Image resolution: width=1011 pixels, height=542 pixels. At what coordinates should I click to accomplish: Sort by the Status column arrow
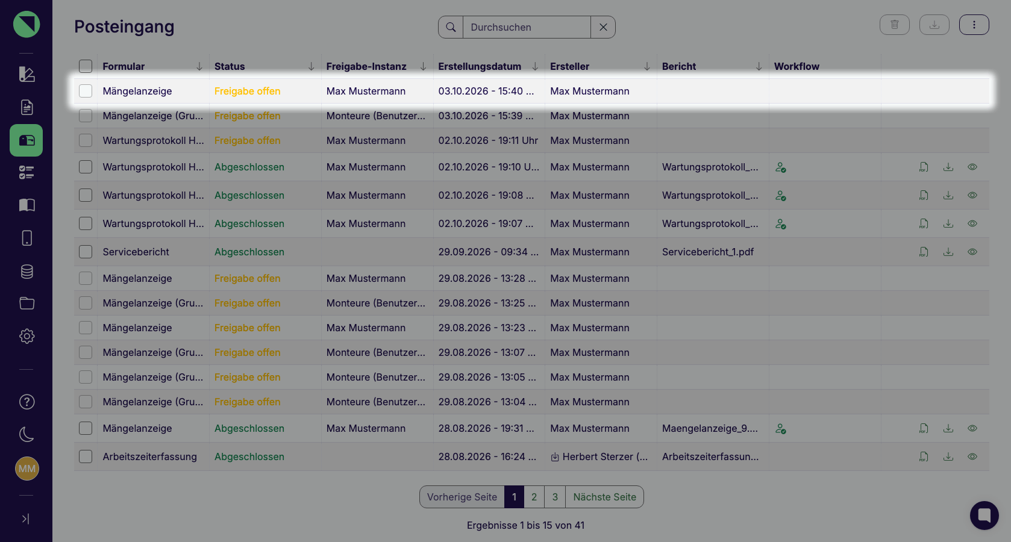pyautogui.click(x=311, y=66)
